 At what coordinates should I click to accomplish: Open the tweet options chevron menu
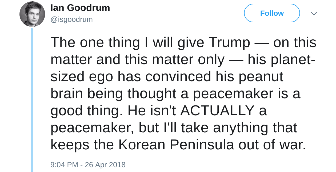314,14
